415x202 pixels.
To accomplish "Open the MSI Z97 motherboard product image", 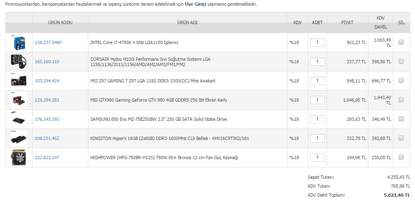I will 19,81.
